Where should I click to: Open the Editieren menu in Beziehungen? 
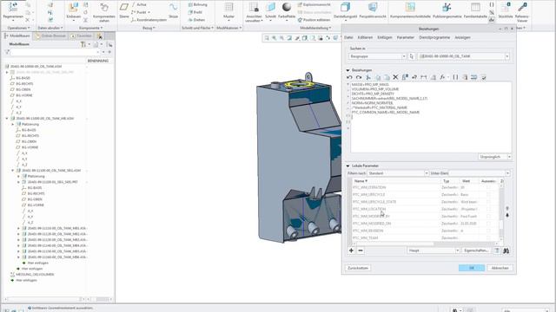(x=365, y=37)
